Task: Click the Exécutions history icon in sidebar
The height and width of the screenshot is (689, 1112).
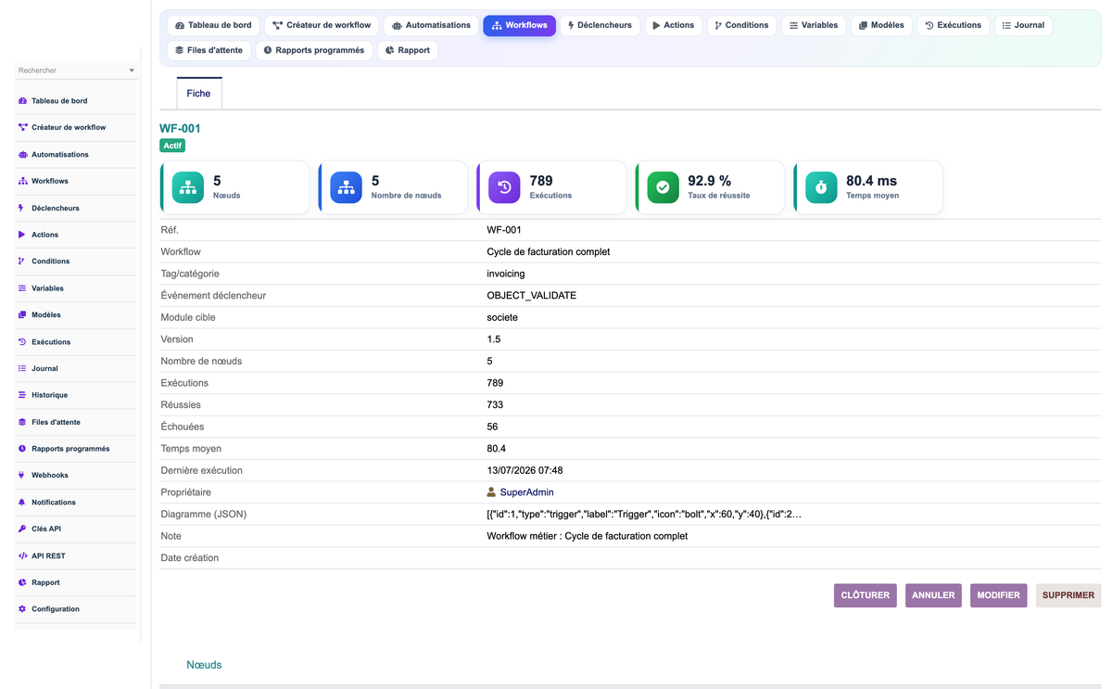Action: tap(22, 342)
